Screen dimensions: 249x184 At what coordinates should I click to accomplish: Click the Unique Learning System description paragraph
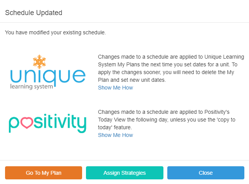[x=171, y=68]
